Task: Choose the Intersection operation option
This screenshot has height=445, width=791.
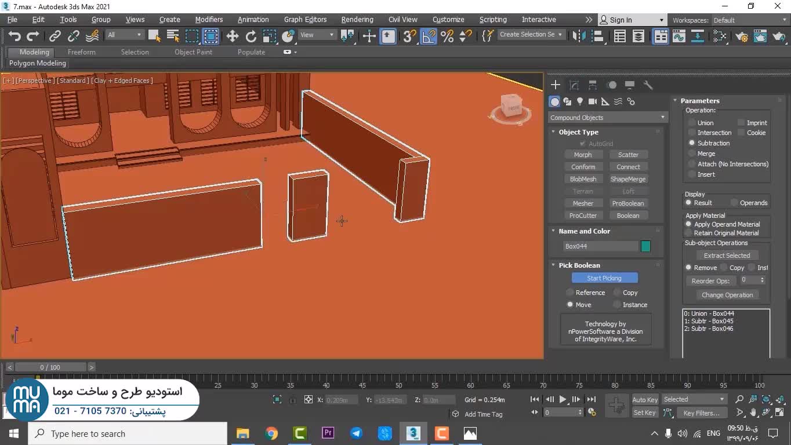Action: pyautogui.click(x=692, y=133)
